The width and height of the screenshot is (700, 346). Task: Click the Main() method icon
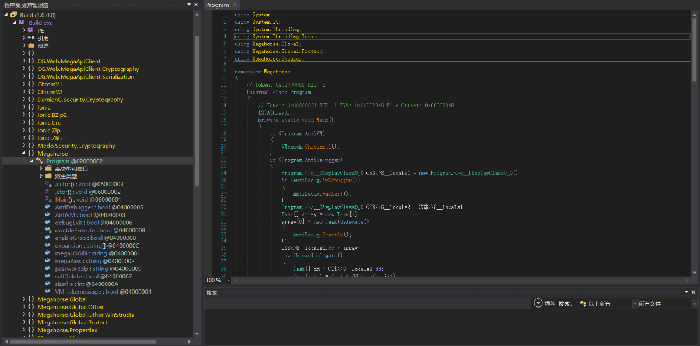[x=48, y=199]
